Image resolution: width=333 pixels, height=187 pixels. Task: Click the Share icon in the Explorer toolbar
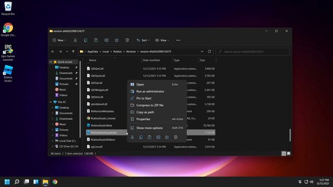117,41
